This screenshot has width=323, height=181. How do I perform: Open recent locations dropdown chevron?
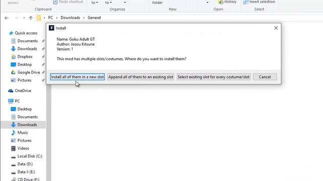click(24, 18)
